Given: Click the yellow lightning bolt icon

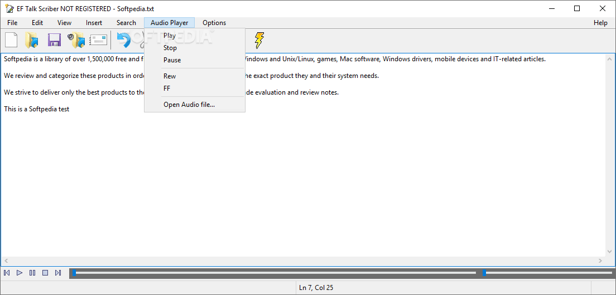Looking at the screenshot, I should click(x=259, y=40).
